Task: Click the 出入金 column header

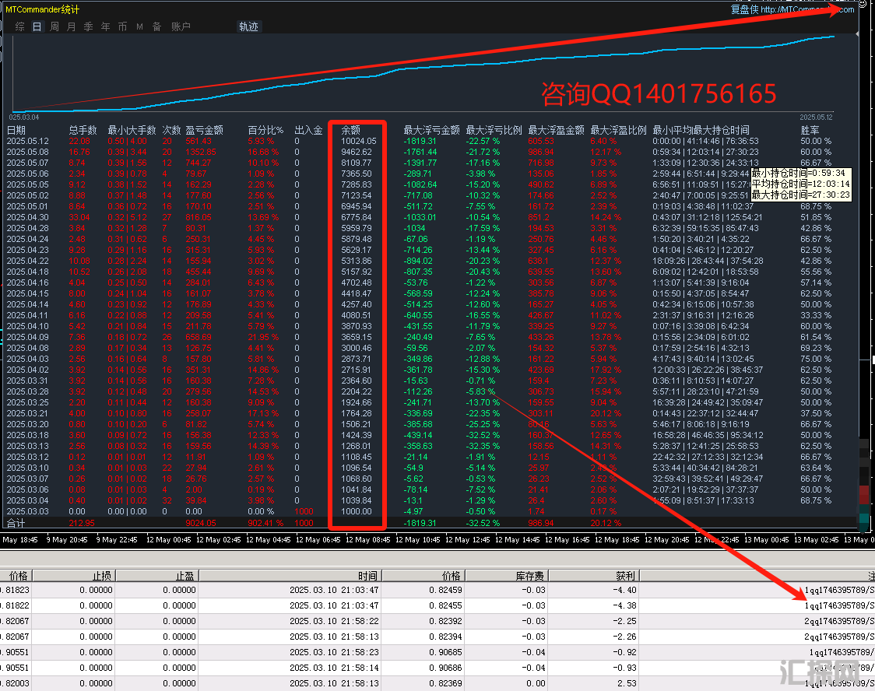Action: (x=308, y=130)
